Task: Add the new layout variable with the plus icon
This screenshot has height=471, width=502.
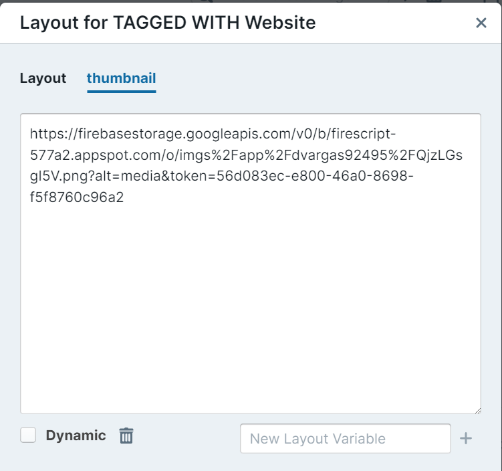Action: (x=466, y=438)
